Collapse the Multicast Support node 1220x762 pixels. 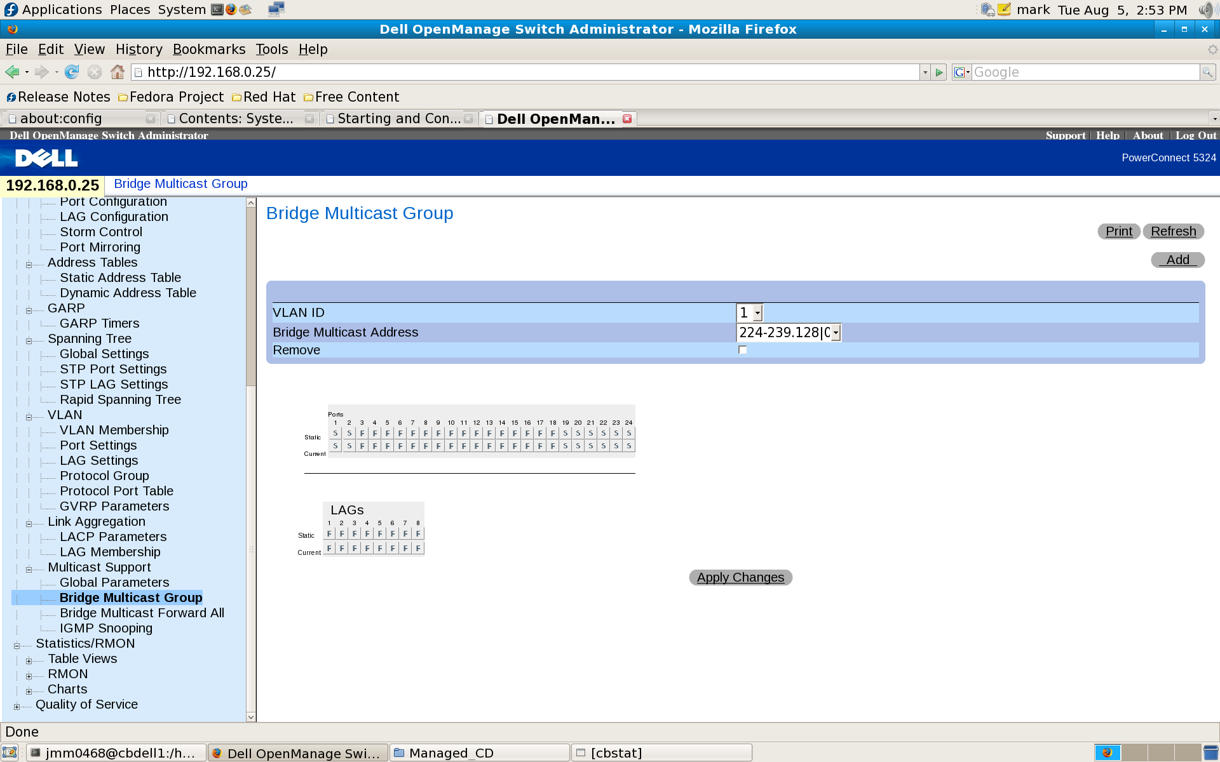point(29,570)
